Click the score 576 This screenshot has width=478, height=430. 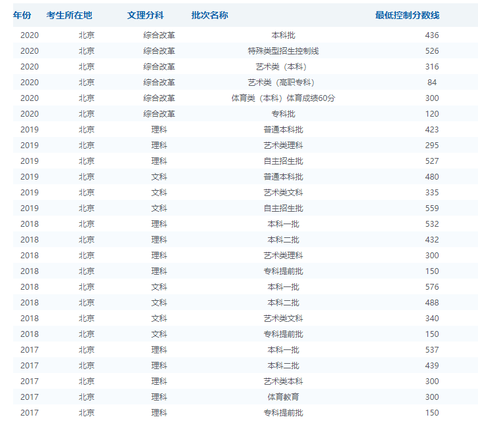pyautogui.click(x=432, y=287)
